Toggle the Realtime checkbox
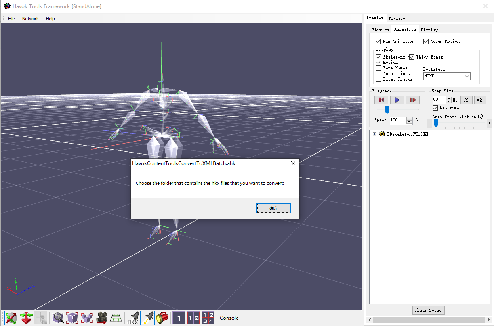The width and height of the screenshot is (494, 326). 435,108
